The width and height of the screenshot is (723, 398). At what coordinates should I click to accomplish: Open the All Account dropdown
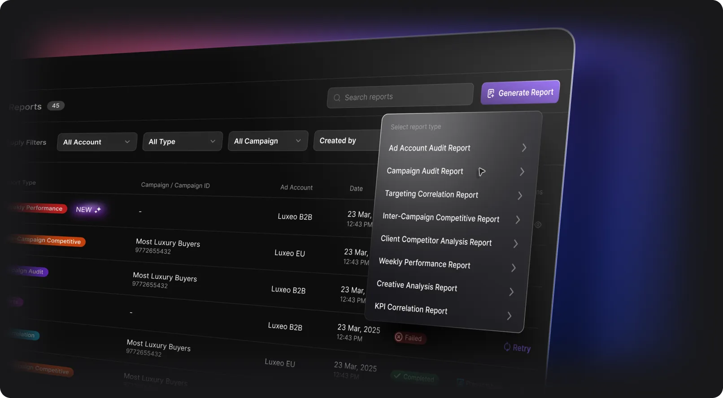97,142
